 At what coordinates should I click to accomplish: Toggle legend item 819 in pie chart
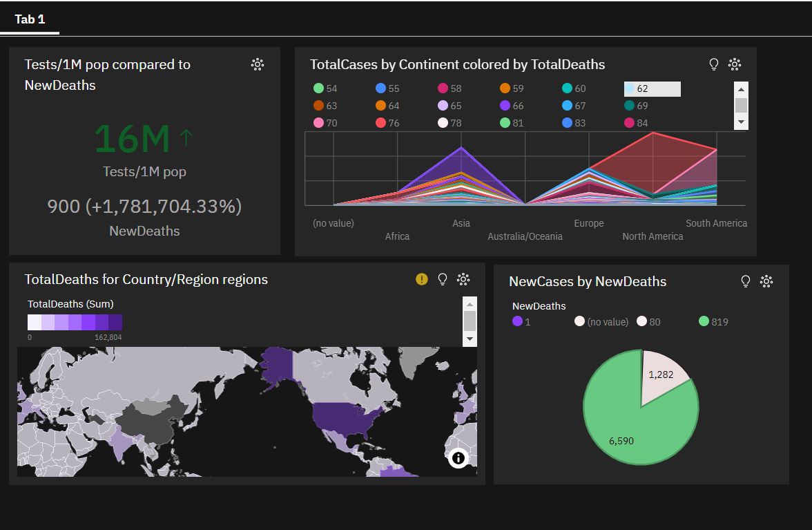pos(713,321)
